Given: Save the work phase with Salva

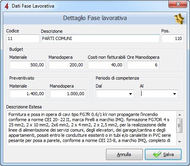Looking at the screenshot, I should click(x=163, y=154).
